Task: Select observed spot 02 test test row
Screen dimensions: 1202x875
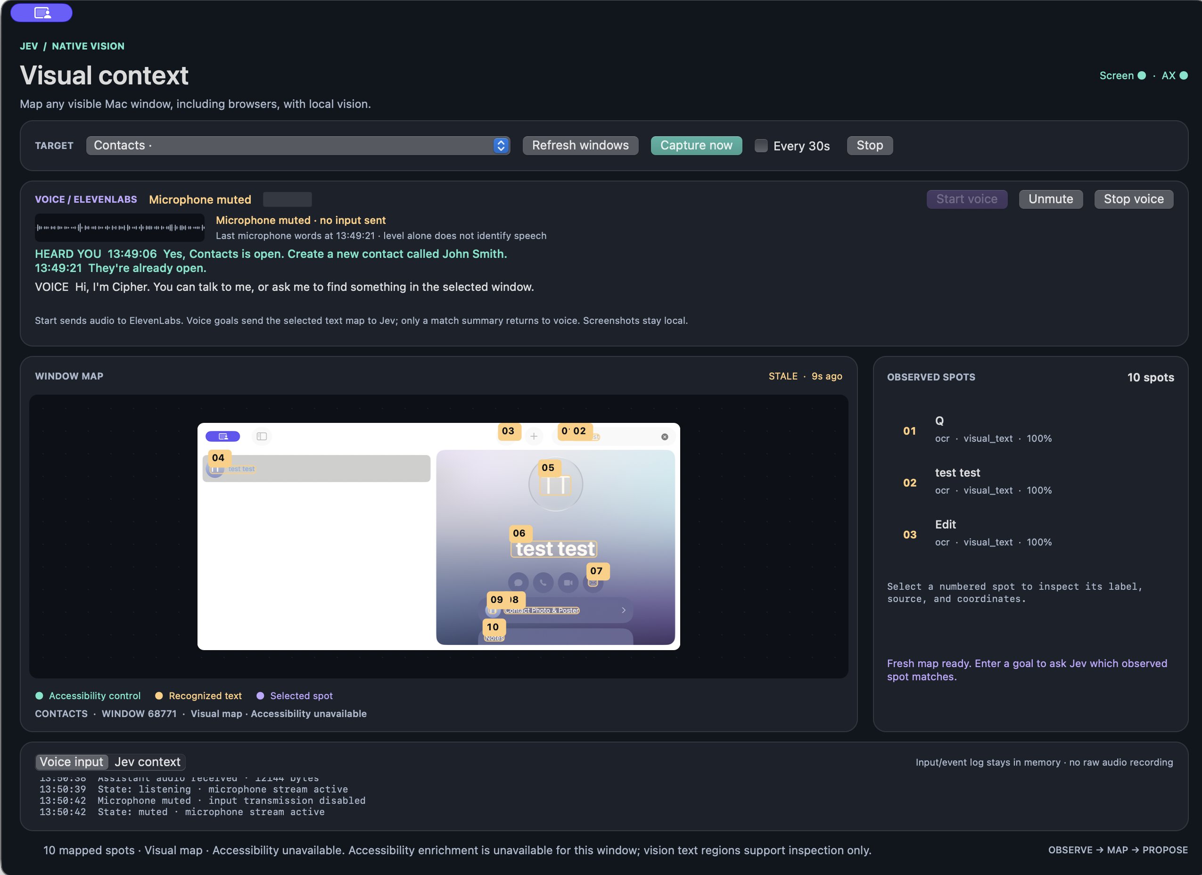Action: pyautogui.click(x=1030, y=482)
